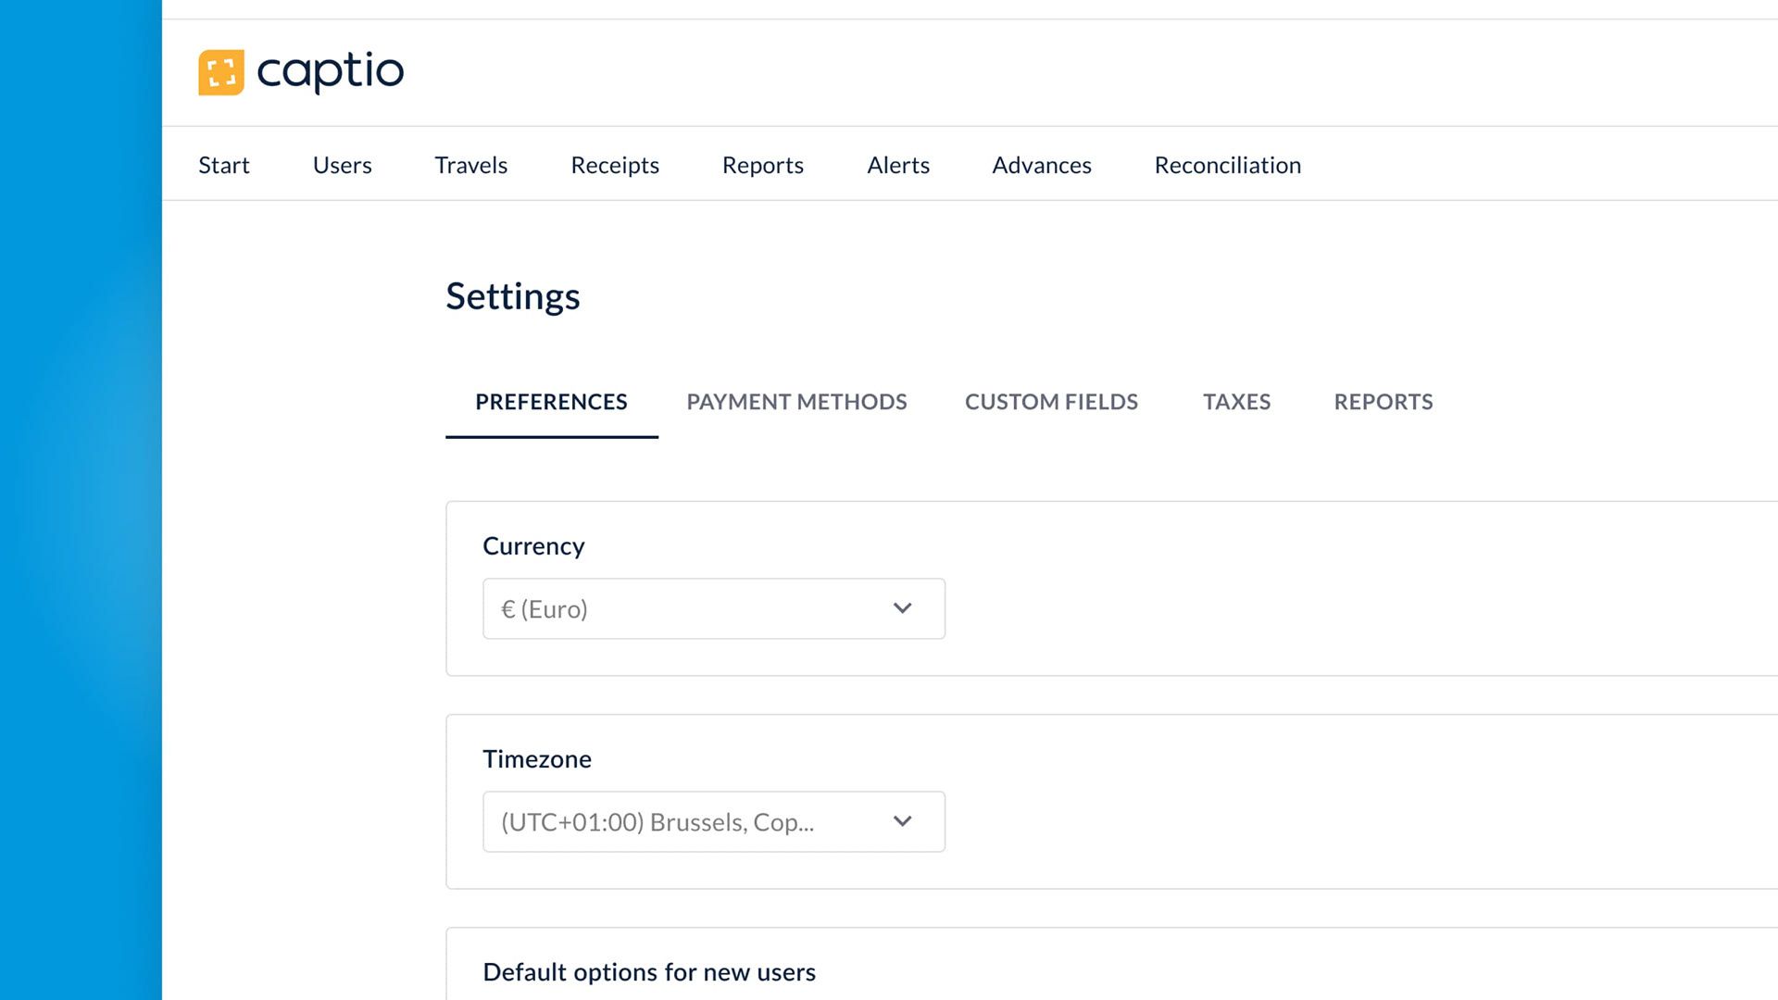
Task: Navigate to Reconciliation
Action: [1228, 165]
